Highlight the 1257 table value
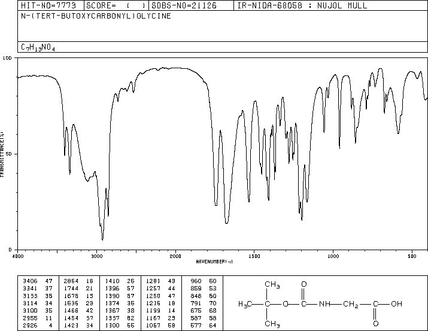The image size is (428, 331). point(153,289)
